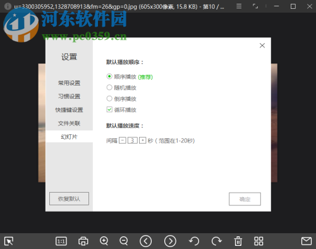Open 习惯设置 settings tab
Image resolution: width=316 pixels, height=249 pixels.
coord(69,96)
